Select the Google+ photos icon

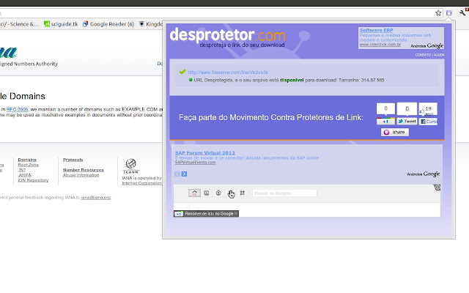point(207,193)
